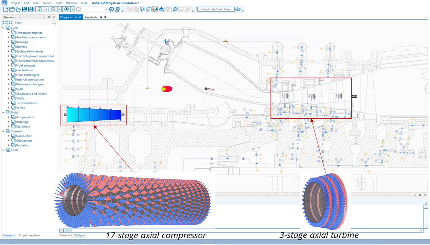
Task: Open the dropdown arrow beside the checkmark button
Action: (x=59, y=9)
